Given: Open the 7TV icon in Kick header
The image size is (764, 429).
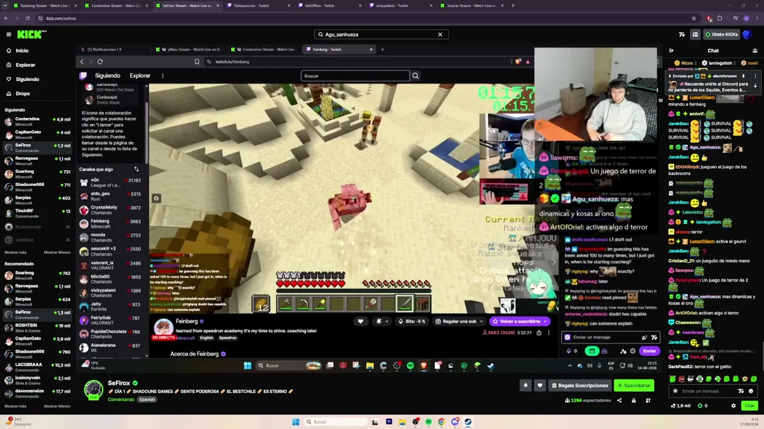Looking at the screenshot, I should pyautogui.click(x=682, y=35).
